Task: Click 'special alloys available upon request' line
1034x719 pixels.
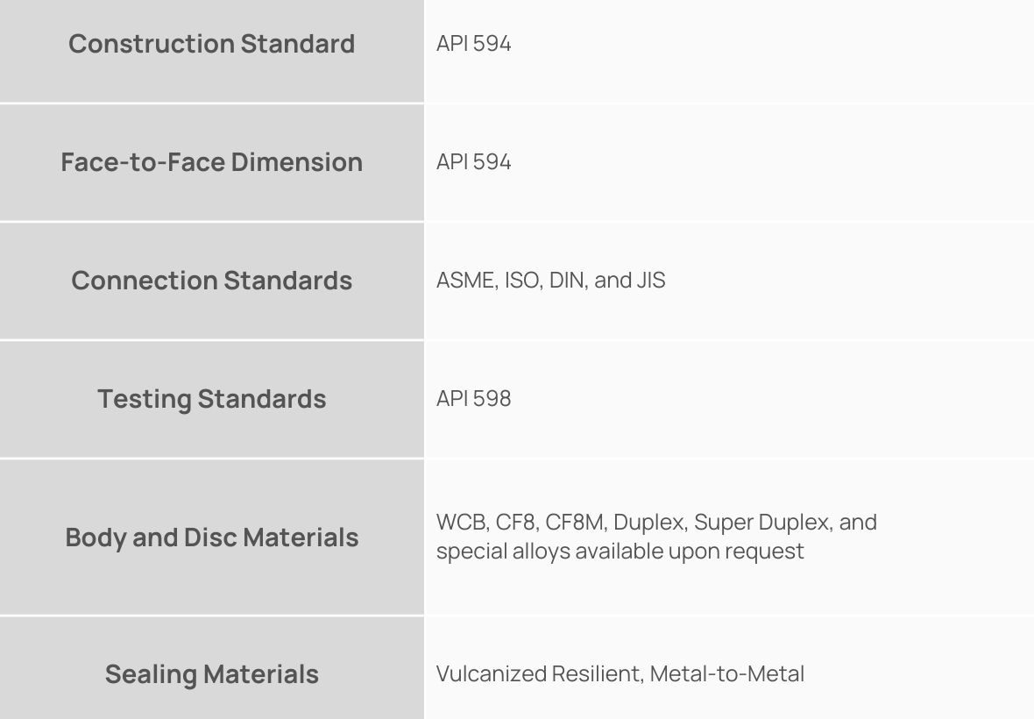Action: click(x=620, y=552)
